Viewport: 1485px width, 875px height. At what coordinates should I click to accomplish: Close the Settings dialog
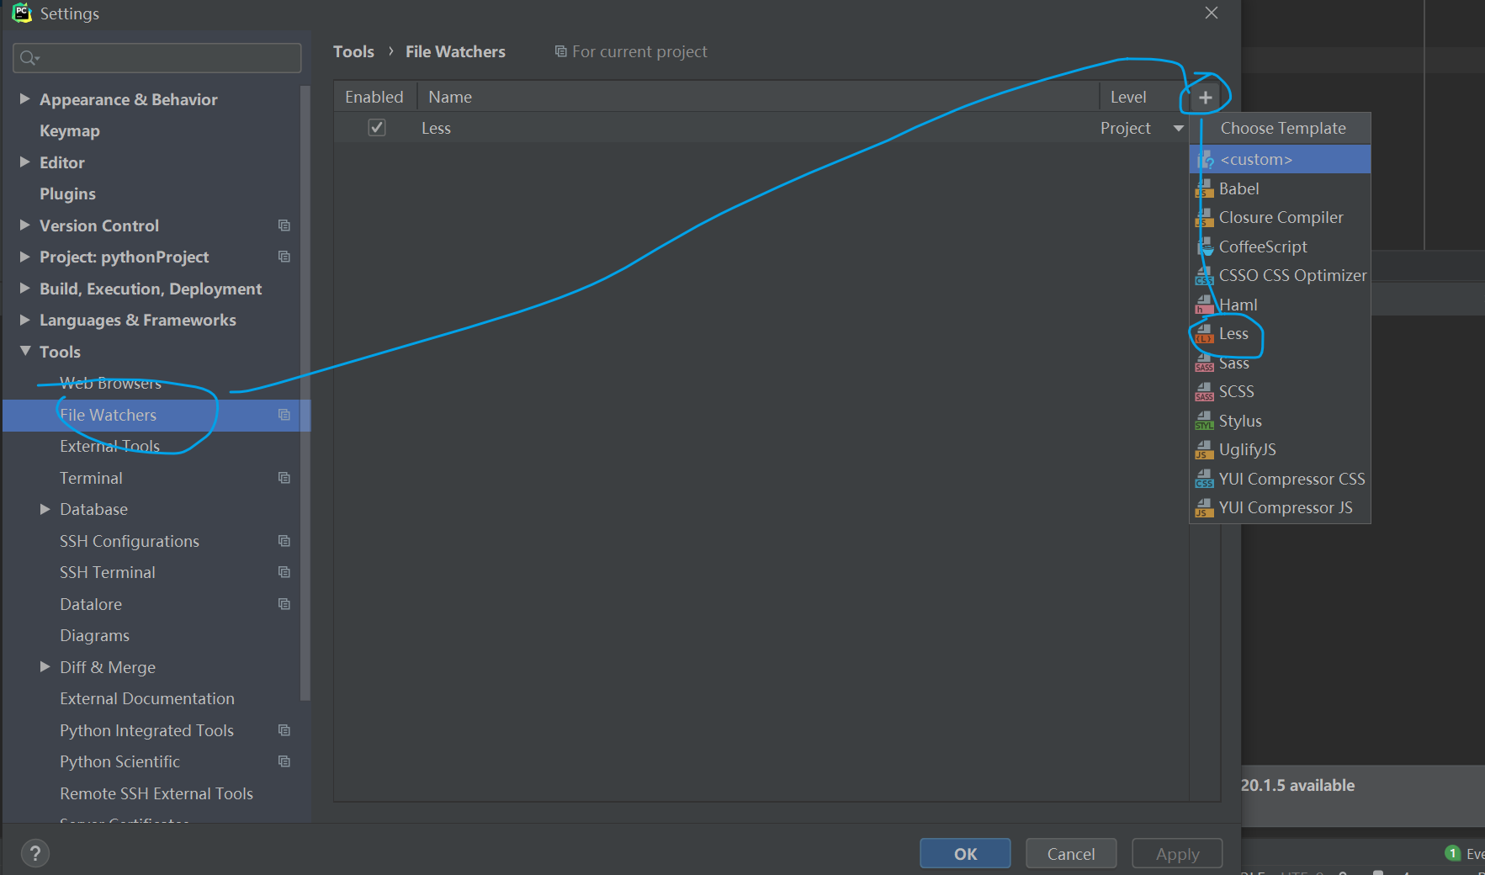pos(1212,13)
